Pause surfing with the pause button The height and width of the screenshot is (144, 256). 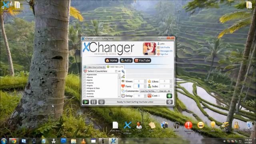94,102
